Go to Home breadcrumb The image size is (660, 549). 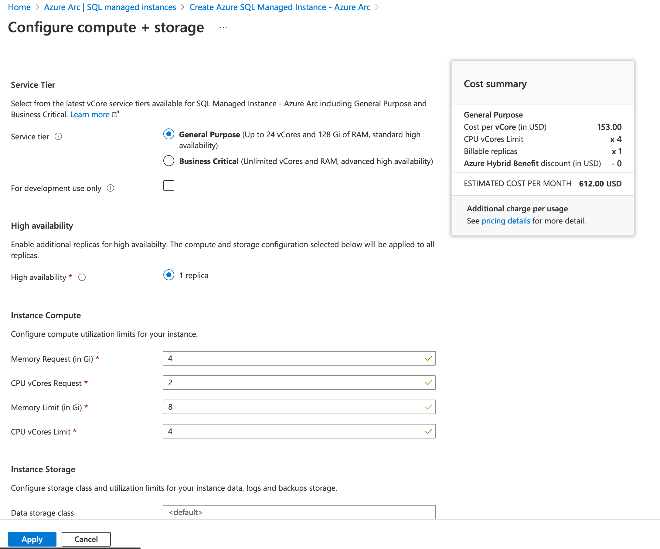pos(19,7)
